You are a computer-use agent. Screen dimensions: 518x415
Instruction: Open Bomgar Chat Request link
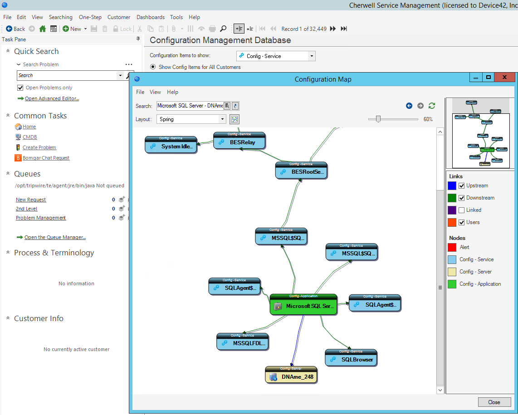pos(46,158)
